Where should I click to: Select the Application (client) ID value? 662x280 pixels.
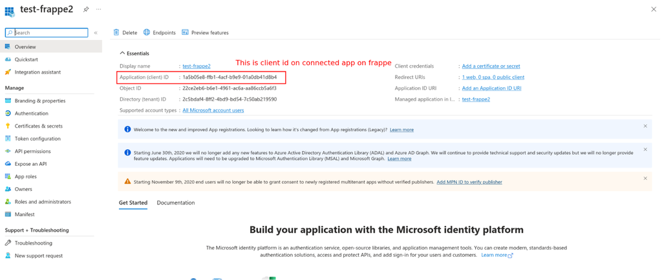point(230,77)
